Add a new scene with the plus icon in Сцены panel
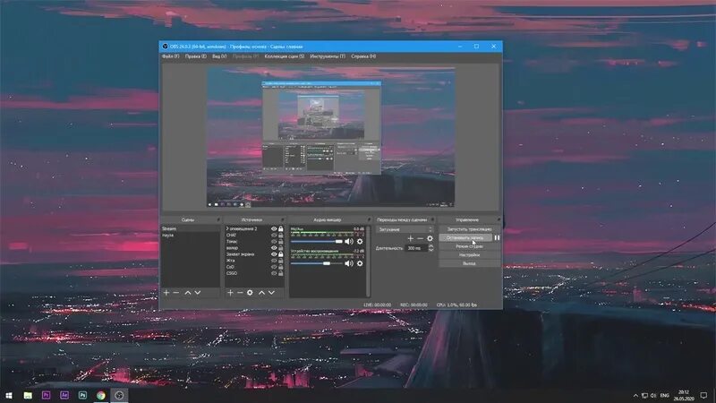Screen dimensions: 716x403 (x=166, y=293)
